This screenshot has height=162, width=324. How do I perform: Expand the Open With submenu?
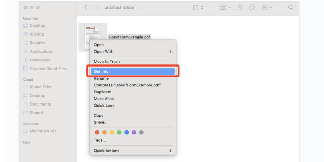(x=132, y=51)
